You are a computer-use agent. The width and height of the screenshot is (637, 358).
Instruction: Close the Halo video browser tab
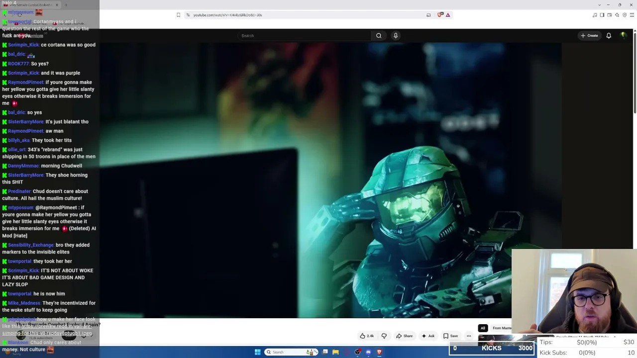pyautogui.click(x=57, y=5)
